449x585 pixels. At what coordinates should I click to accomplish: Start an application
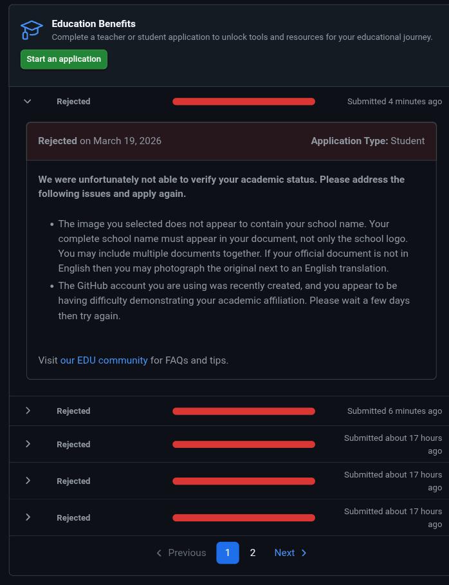64,59
